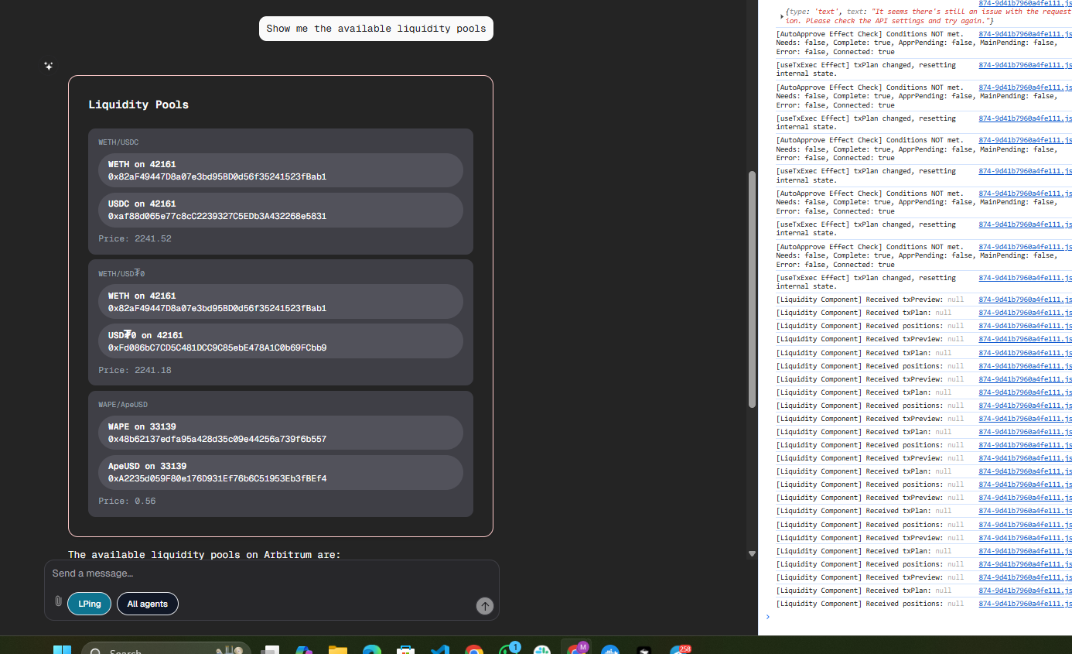Open the Windows Start menu icon
Screen dimensions: 1072x654
point(62,650)
